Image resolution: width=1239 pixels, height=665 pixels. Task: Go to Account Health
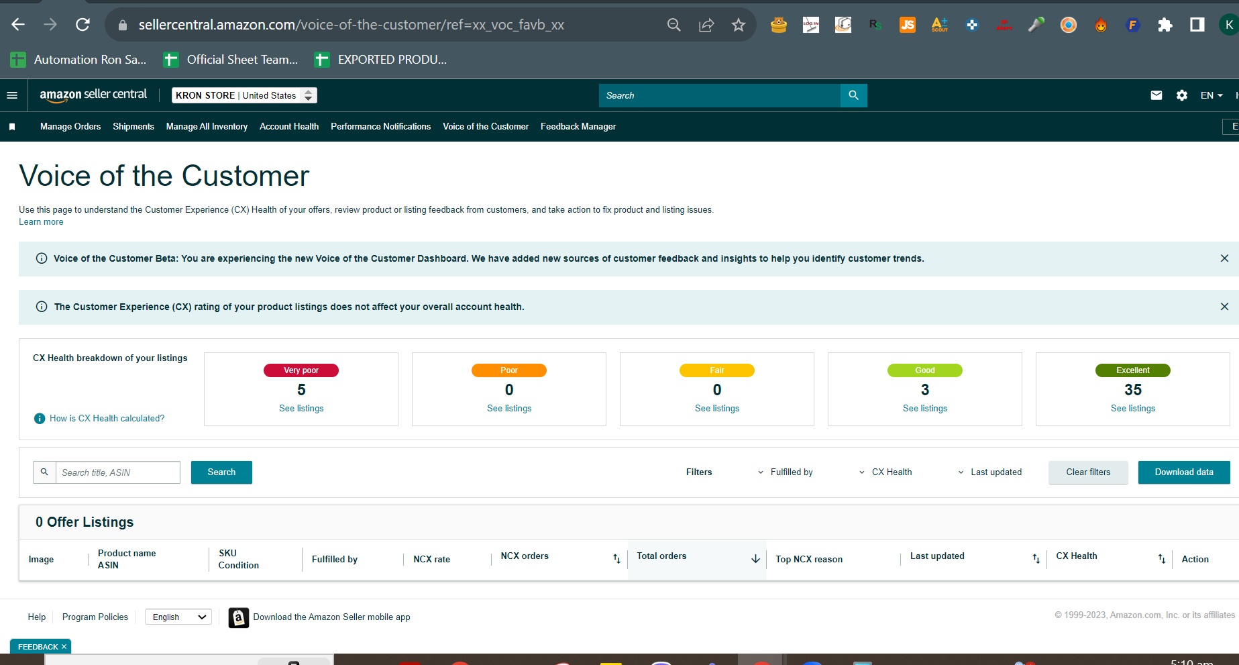[289, 127]
